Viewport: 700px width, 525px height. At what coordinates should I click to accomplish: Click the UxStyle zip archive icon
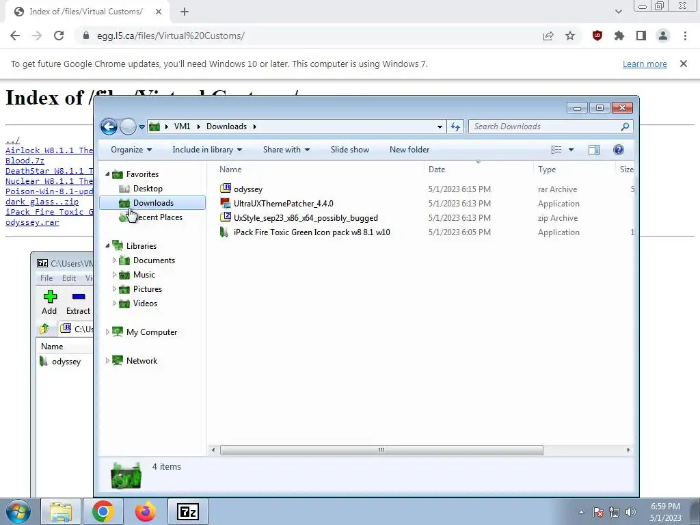click(226, 217)
